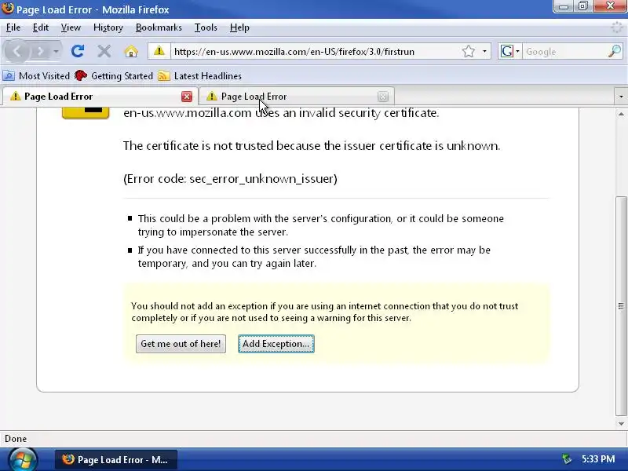
Task: Minimize the Firefox window
Action: pos(563,6)
